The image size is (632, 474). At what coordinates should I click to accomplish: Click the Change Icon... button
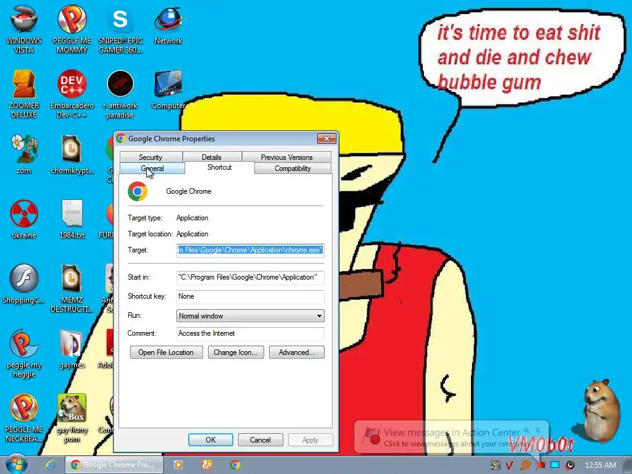[235, 352]
